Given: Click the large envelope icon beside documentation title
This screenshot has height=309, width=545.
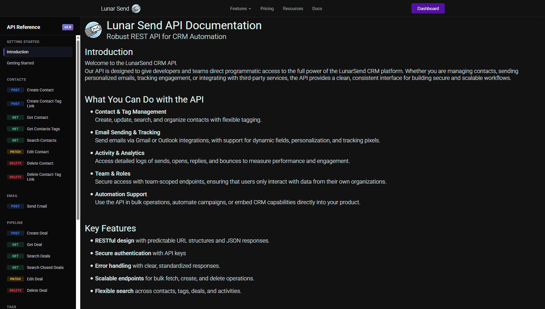Looking at the screenshot, I should [x=93, y=30].
